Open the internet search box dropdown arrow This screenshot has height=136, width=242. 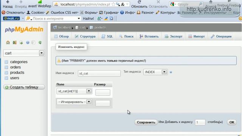point(79,19)
